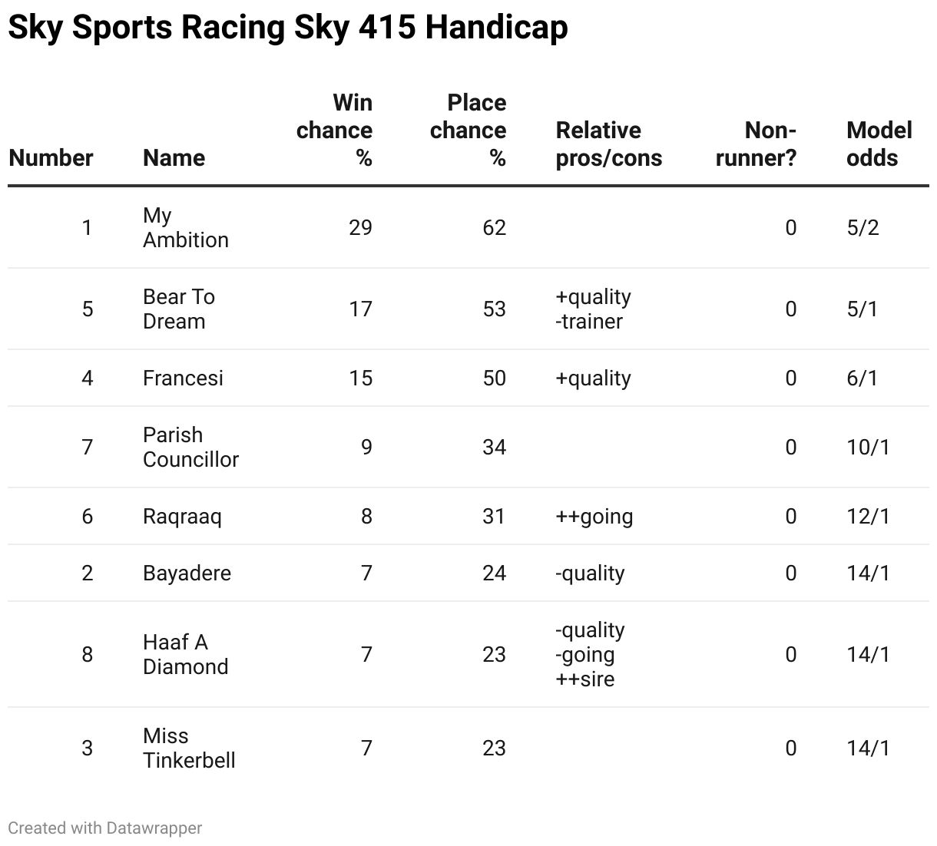Click the Number column header

click(x=51, y=157)
